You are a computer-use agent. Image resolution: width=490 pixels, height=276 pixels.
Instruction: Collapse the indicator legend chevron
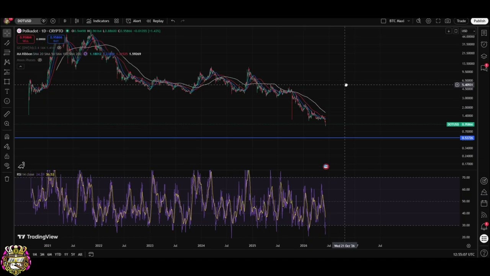coord(20,66)
